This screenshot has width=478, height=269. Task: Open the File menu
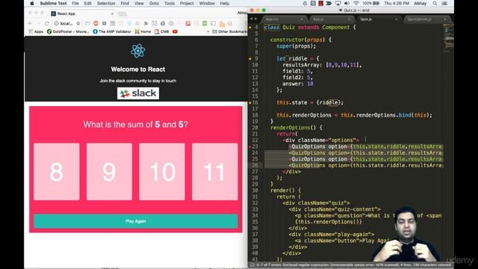tap(75, 3)
